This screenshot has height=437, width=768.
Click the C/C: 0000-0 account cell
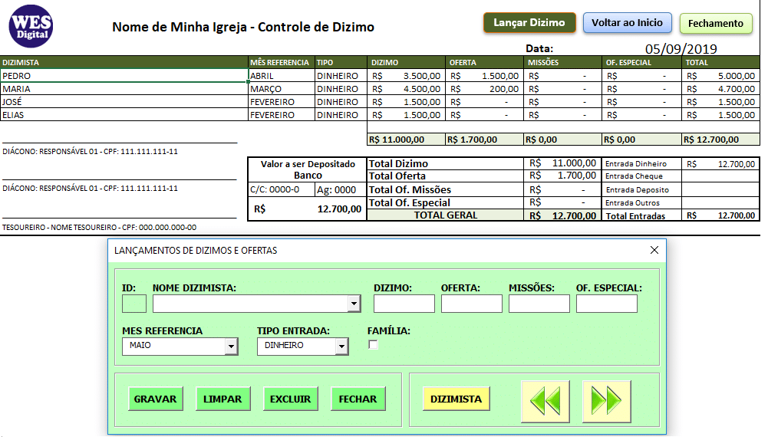pyautogui.click(x=282, y=189)
